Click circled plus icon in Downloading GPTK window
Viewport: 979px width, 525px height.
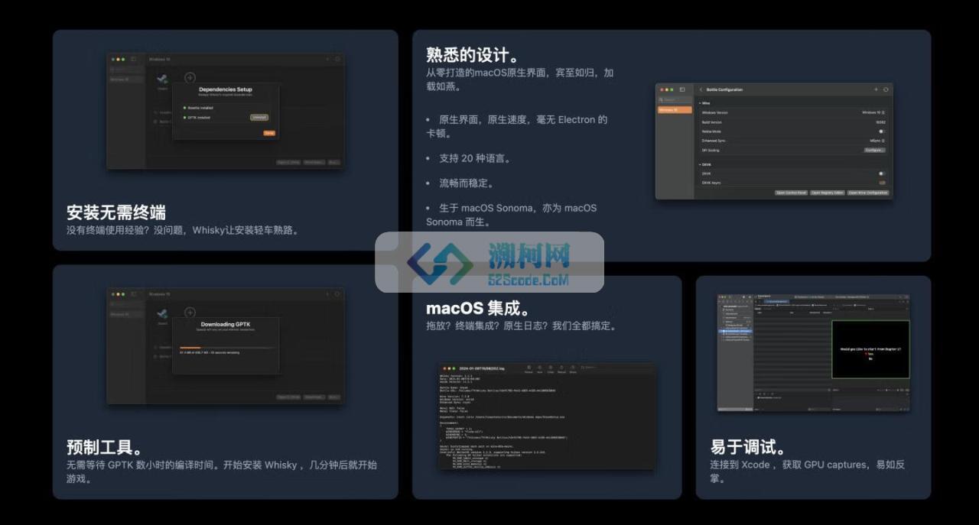(190, 313)
